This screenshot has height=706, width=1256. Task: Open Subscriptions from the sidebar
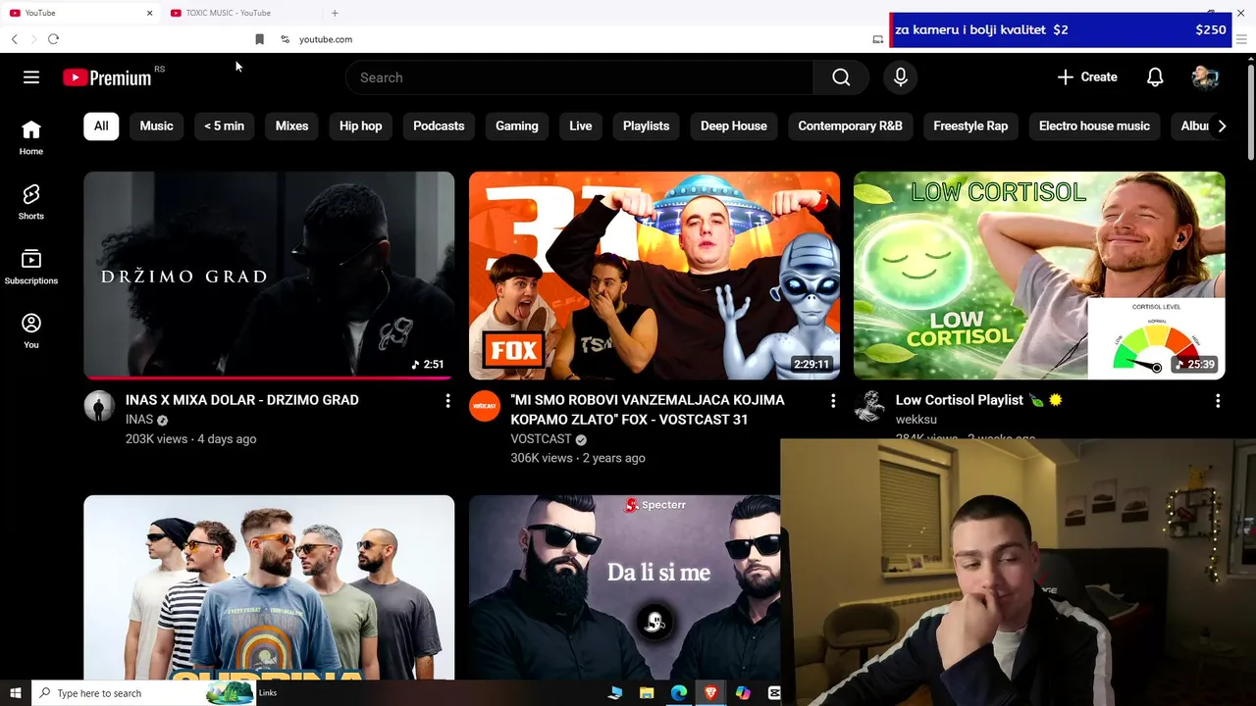pyautogui.click(x=31, y=267)
